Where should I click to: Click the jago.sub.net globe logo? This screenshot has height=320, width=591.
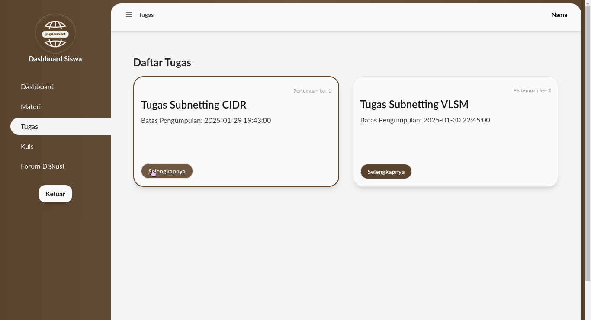55,34
